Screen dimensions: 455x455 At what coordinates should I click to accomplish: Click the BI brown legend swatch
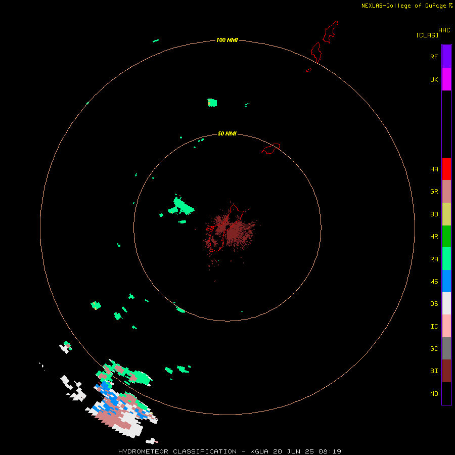click(446, 371)
